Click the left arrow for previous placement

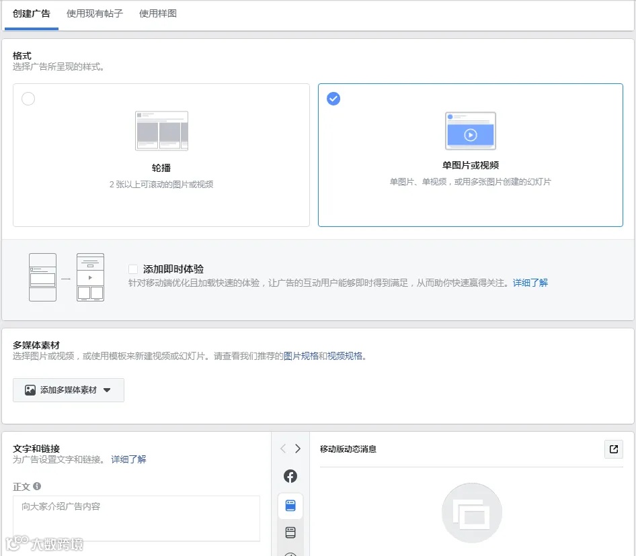point(282,449)
